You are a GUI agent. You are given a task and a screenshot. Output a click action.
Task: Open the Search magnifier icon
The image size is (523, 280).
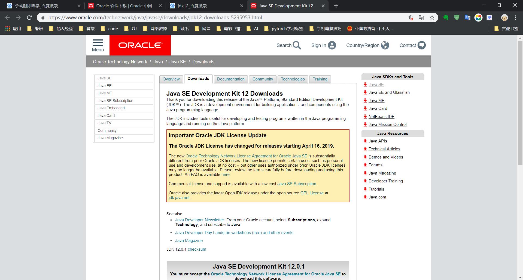[297, 45]
